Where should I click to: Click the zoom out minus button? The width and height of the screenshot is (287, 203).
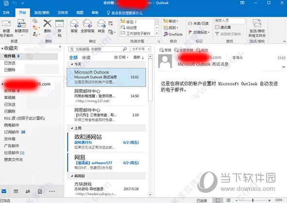click(x=236, y=200)
